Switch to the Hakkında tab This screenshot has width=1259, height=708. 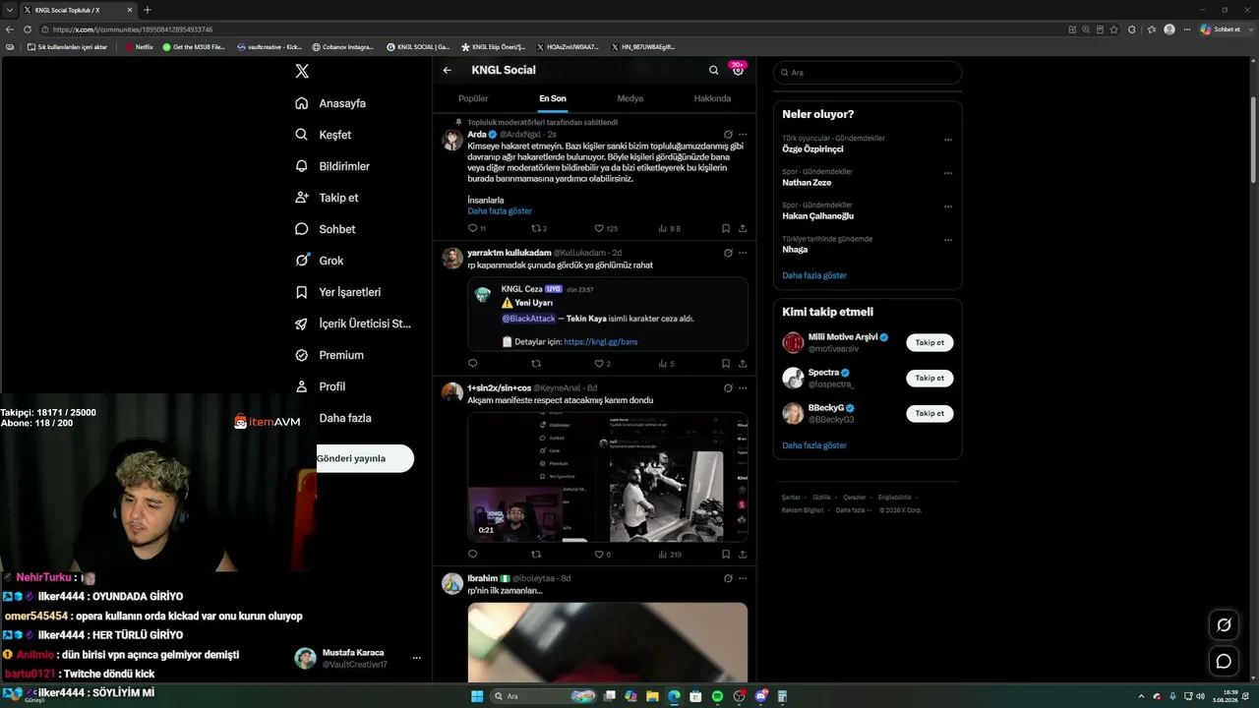pyautogui.click(x=712, y=98)
